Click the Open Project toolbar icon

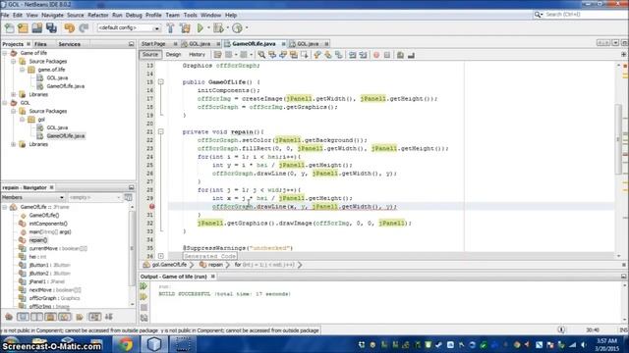coord(37,28)
